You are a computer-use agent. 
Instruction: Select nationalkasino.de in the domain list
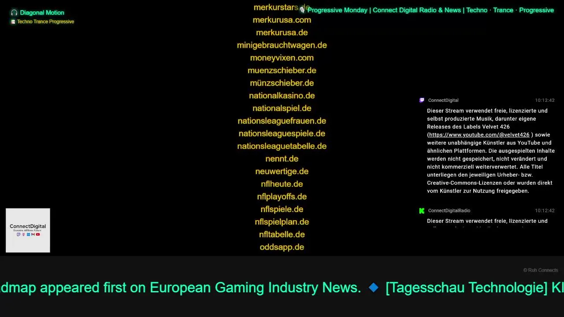(282, 96)
